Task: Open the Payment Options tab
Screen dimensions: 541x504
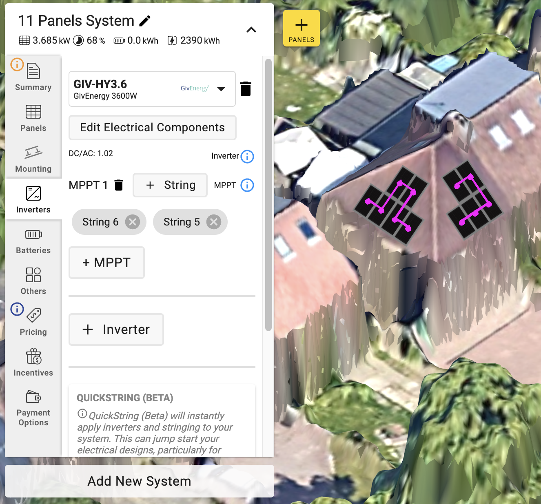Action: [33, 408]
